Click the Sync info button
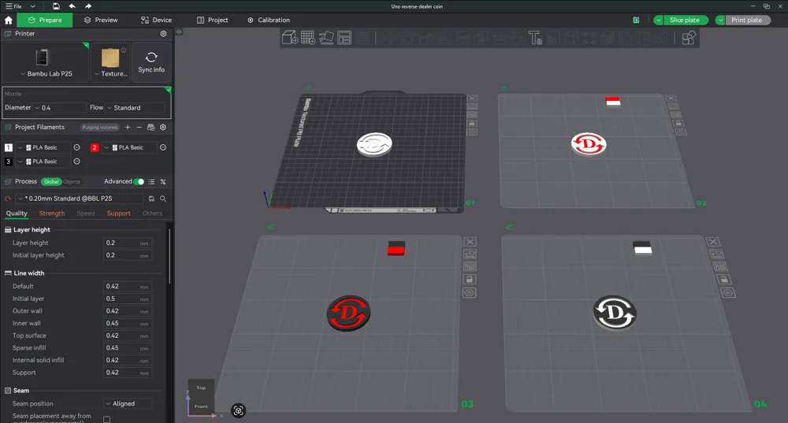Screen dimensions: 788x423 (x=151, y=61)
